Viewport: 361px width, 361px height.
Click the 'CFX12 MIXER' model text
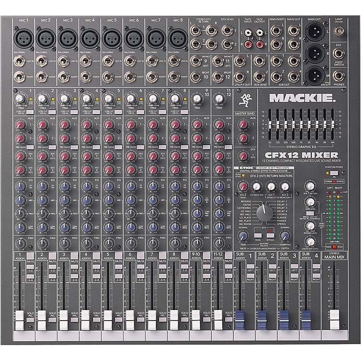pyautogui.click(x=302, y=155)
